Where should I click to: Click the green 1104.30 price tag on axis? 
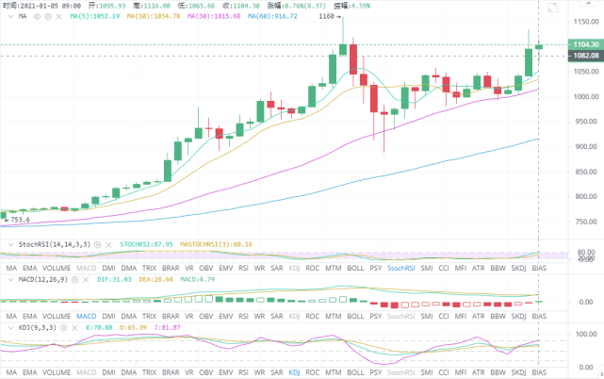click(x=586, y=44)
